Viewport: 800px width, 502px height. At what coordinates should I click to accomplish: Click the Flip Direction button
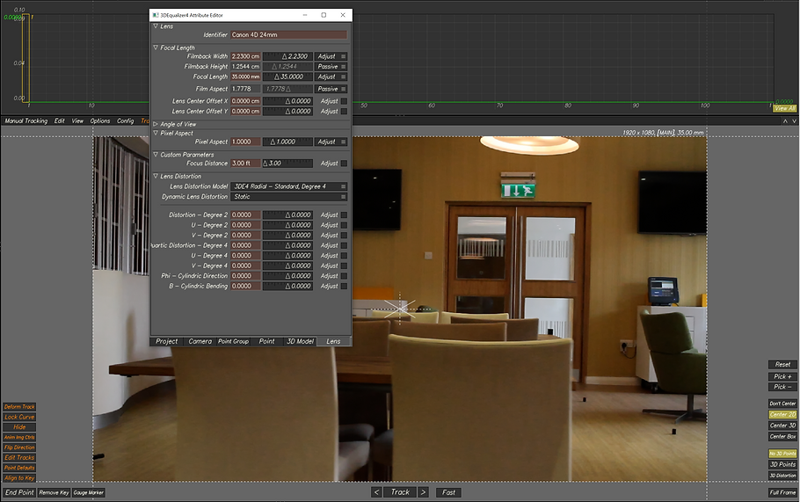[19, 447]
